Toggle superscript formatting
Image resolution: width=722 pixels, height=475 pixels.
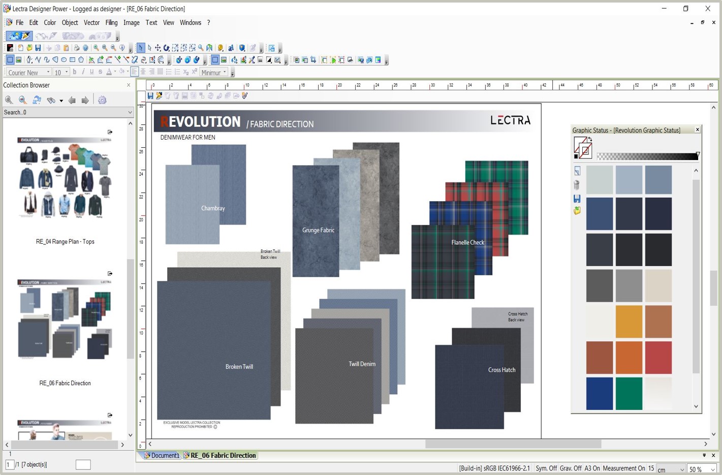coord(194,72)
